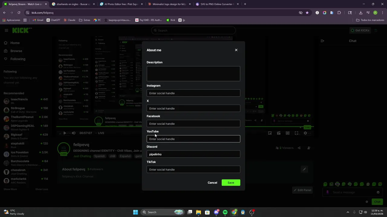
Task: Click Just Chatting category link
Action: pos(82,156)
